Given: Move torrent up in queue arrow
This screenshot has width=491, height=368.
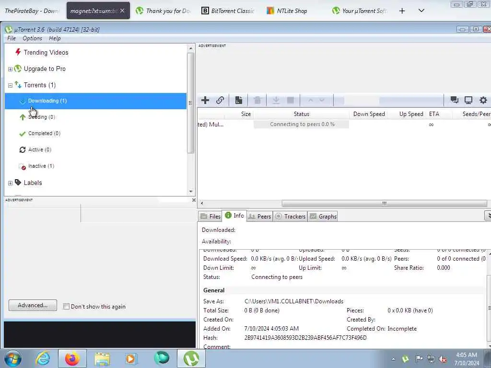Looking at the screenshot, I should pyautogui.click(x=311, y=100).
